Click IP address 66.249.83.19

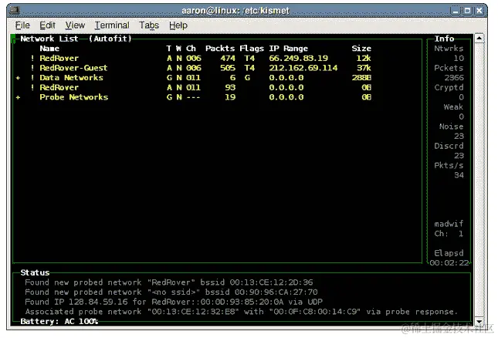(x=299, y=59)
